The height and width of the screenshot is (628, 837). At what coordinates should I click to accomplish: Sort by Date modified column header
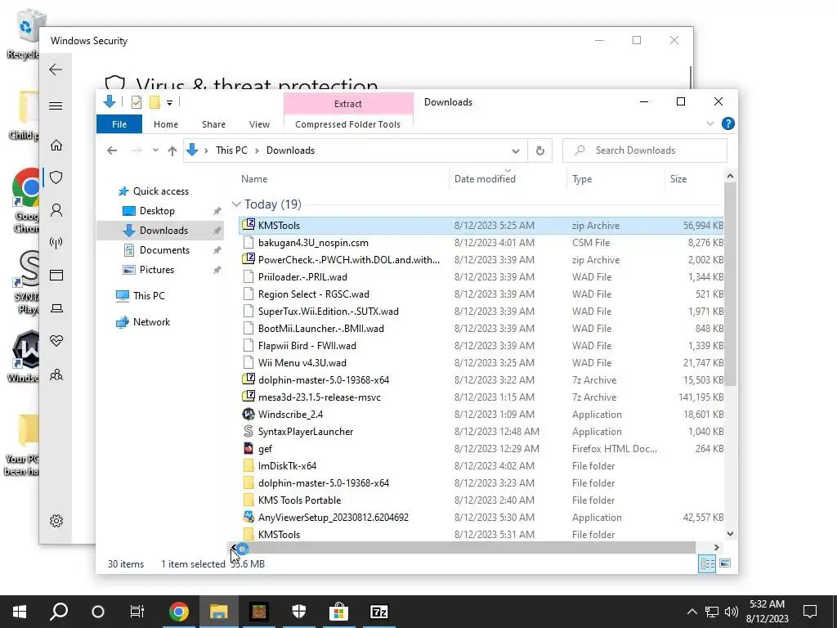point(507,179)
